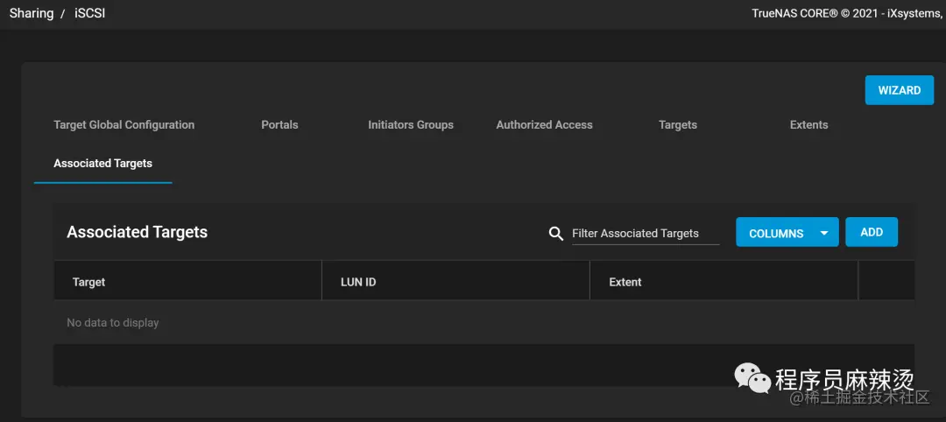Switch to Target Global Configuration tab
Screen dimensions: 946x422
pyautogui.click(x=124, y=125)
